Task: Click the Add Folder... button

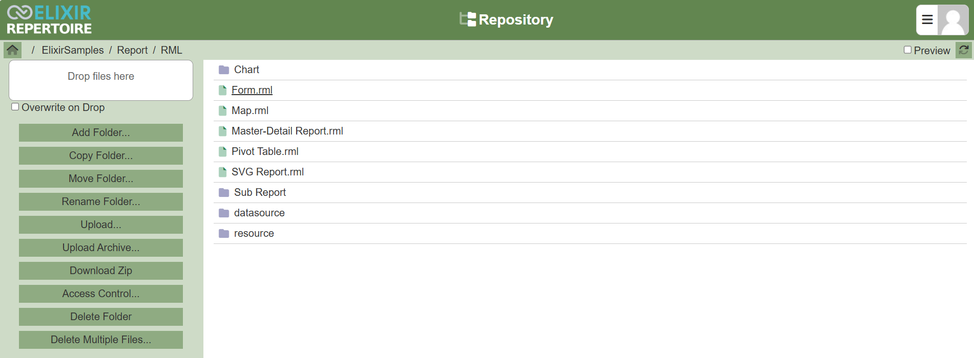Action: click(x=101, y=132)
